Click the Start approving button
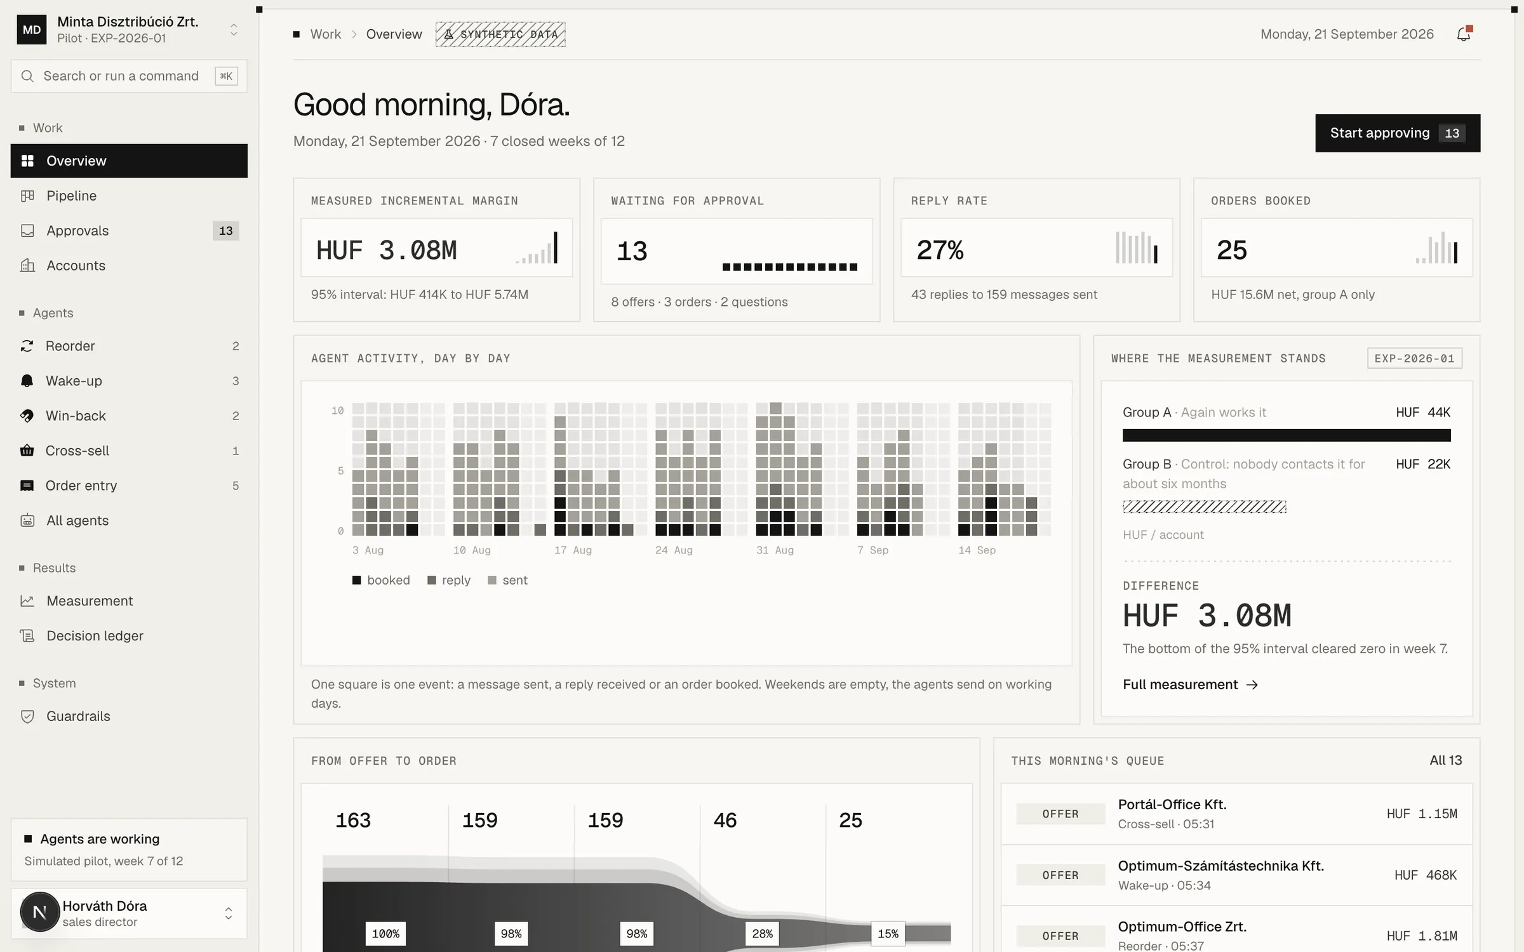The height and width of the screenshot is (952, 1524). 1398,133
